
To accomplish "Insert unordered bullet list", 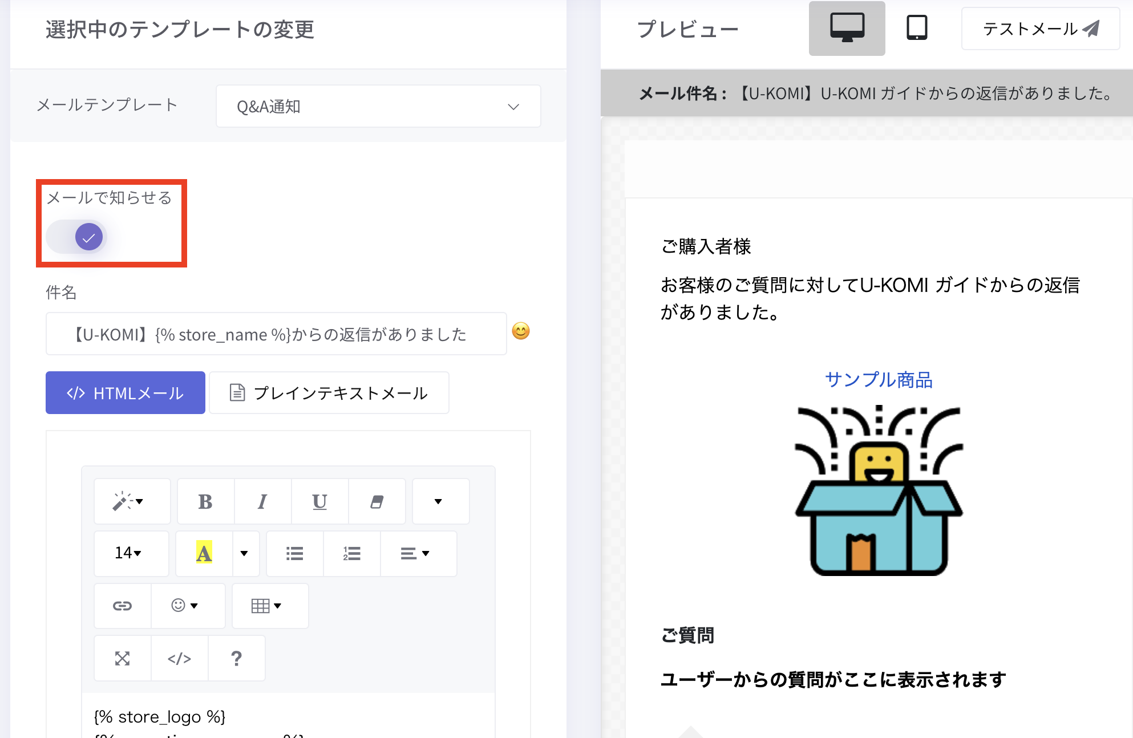I will 294,553.
